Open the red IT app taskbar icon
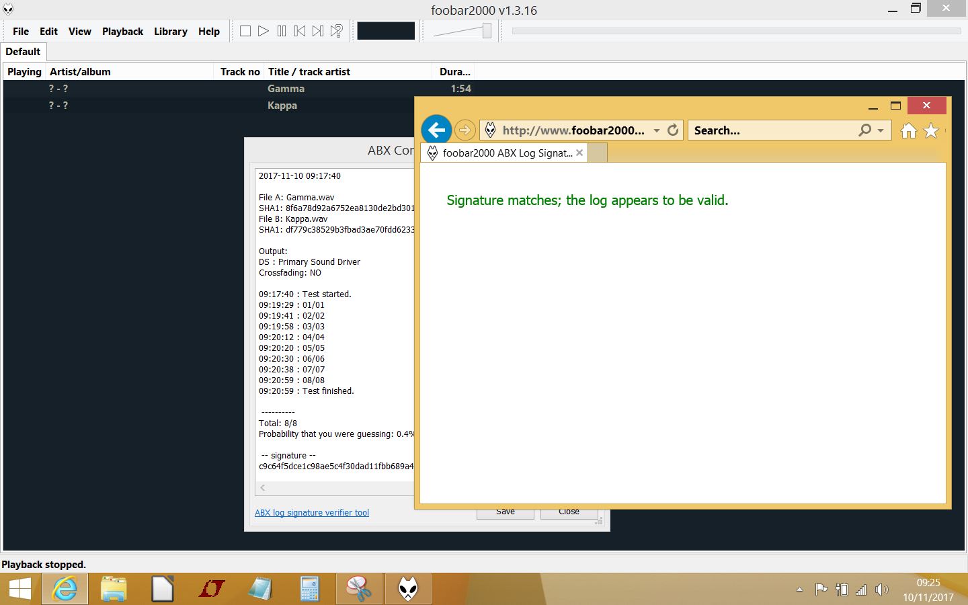This screenshot has height=605, width=968. pos(211,590)
